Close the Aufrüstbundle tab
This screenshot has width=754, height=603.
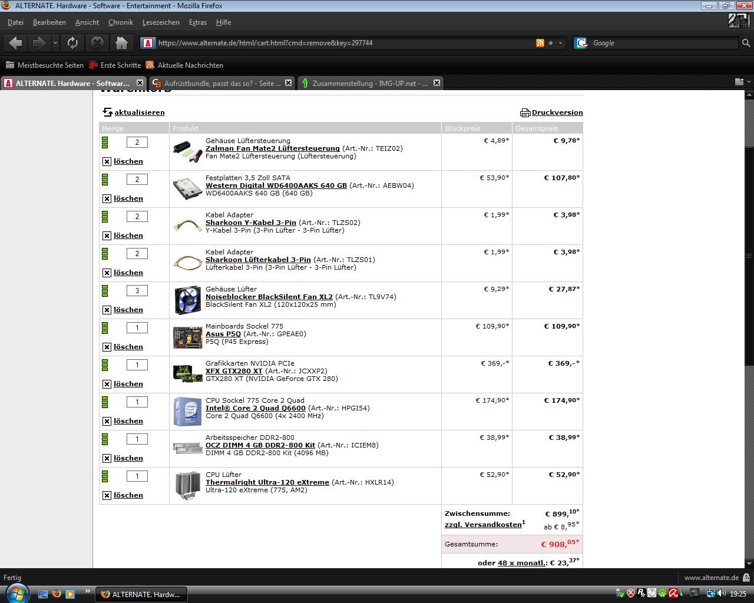pos(288,83)
